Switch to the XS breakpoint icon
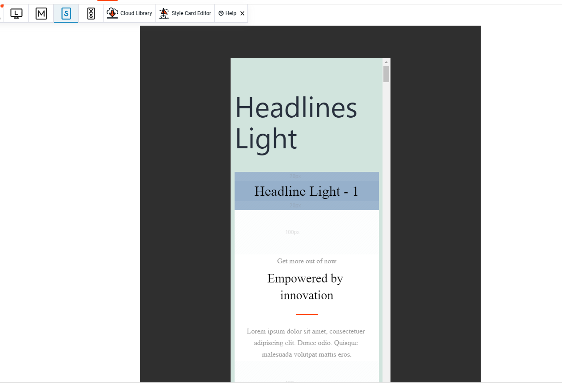The width and height of the screenshot is (562, 385). click(91, 13)
